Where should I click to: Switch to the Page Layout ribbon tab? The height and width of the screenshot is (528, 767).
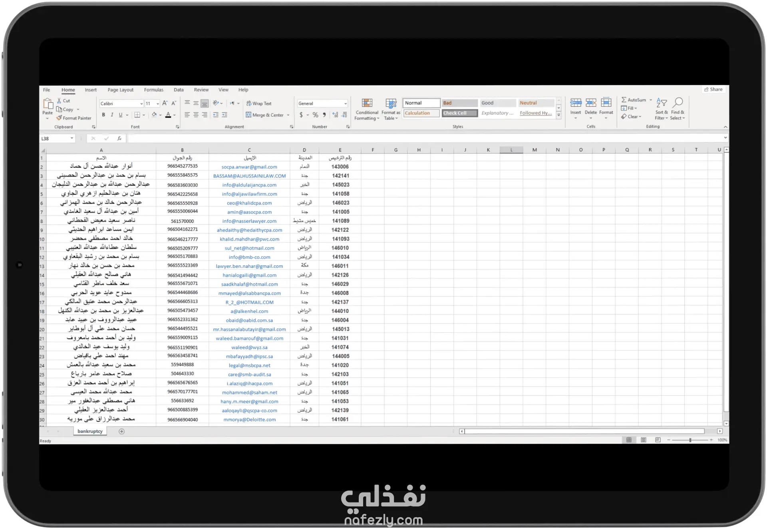tap(120, 90)
